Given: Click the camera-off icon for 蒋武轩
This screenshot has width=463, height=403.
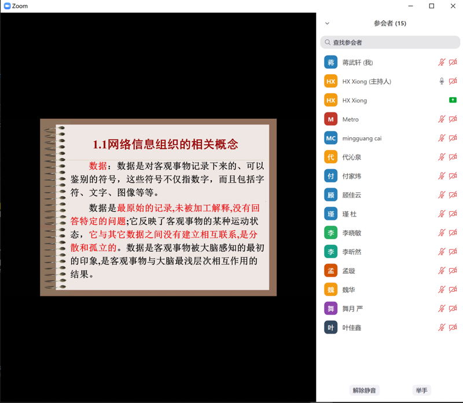Looking at the screenshot, I should [x=453, y=63].
